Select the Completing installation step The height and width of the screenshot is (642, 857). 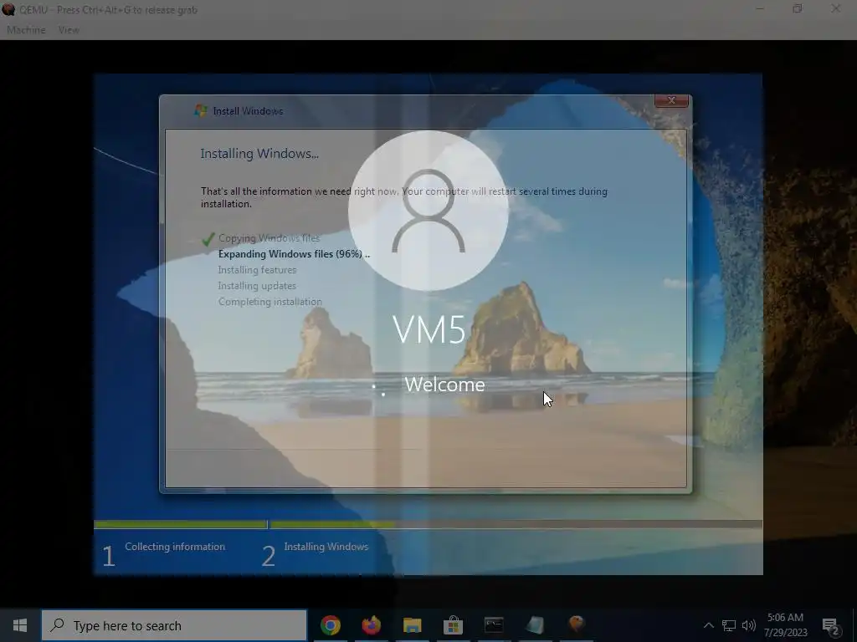point(270,301)
